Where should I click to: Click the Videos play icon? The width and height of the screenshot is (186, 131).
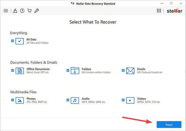[130, 100]
